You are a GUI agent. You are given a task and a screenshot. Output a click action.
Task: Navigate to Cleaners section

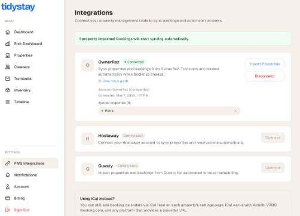pos(30,67)
